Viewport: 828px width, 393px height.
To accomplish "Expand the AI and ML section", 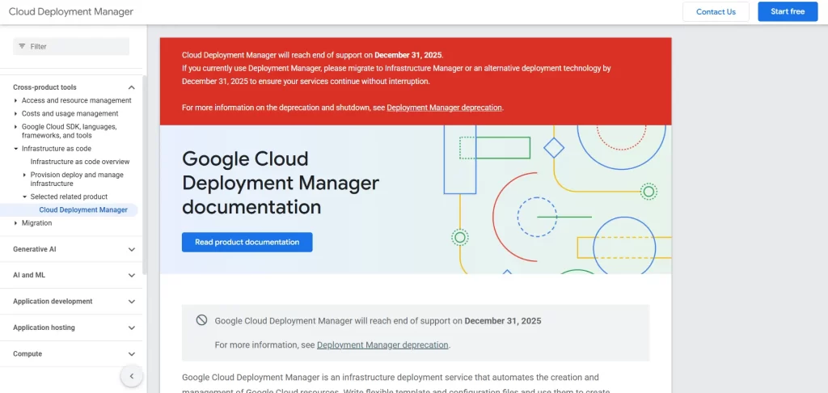I will tap(132, 275).
